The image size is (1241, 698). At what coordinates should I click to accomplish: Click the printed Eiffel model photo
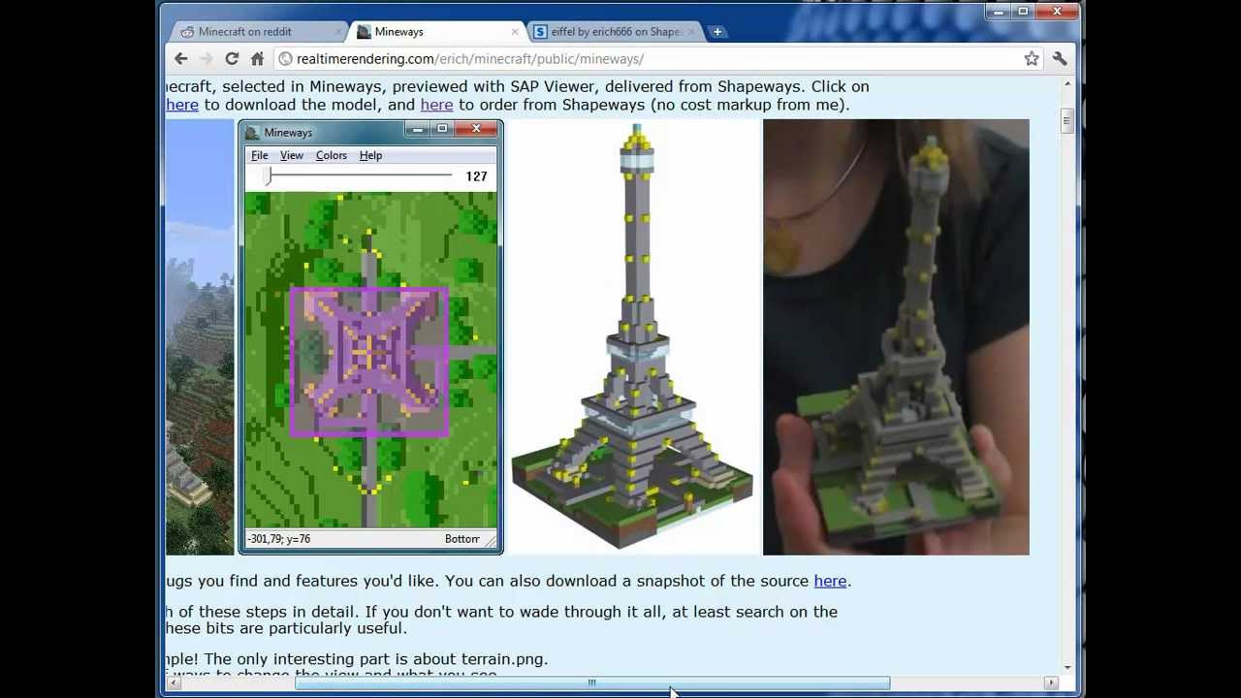pyautogui.click(x=896, y=336)
